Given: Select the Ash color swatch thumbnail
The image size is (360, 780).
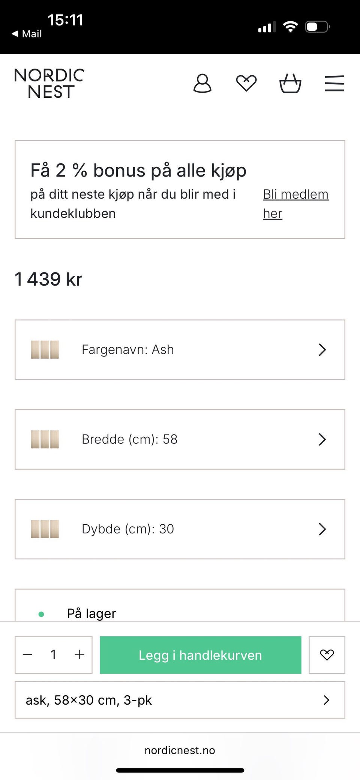Looking at the screenshot, I should [45, 350].
